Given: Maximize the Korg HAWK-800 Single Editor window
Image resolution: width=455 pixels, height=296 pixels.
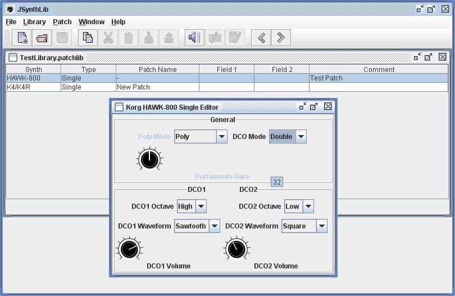Looking at the screenshot, I should tap(314, 106).
